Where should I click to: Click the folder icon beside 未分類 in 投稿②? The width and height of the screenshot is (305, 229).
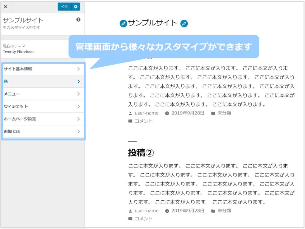coord(213,211)
